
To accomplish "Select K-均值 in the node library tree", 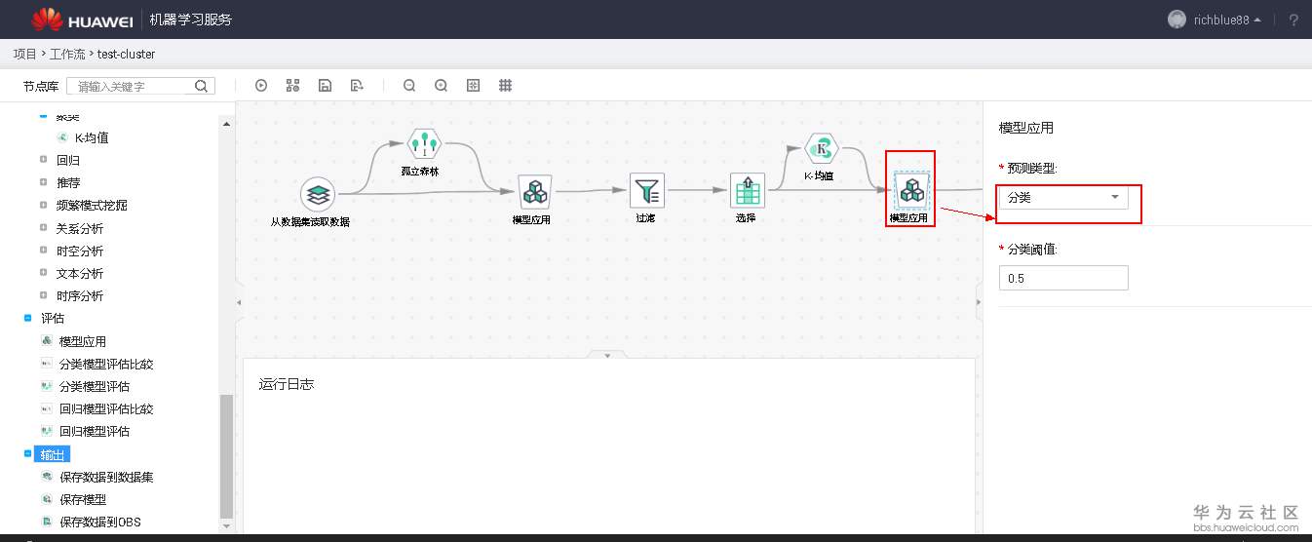I will (92, 137).
